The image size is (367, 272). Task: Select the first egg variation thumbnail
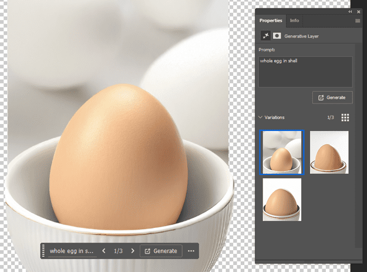[x=282, y=152]
